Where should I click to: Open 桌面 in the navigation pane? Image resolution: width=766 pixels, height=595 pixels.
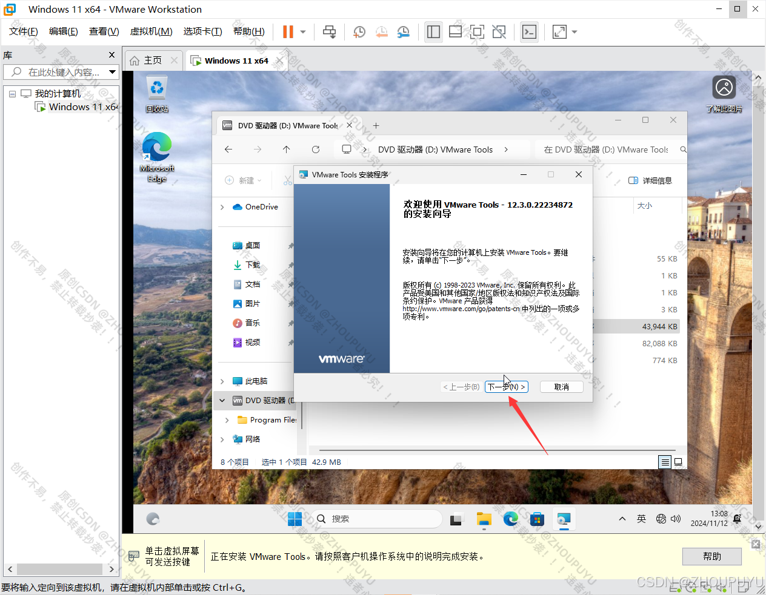point(253,246)
